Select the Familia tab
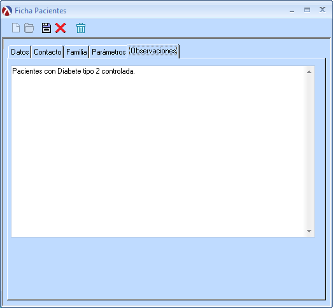The width and height of the screenshot is (333, 308). coord(76,52)
